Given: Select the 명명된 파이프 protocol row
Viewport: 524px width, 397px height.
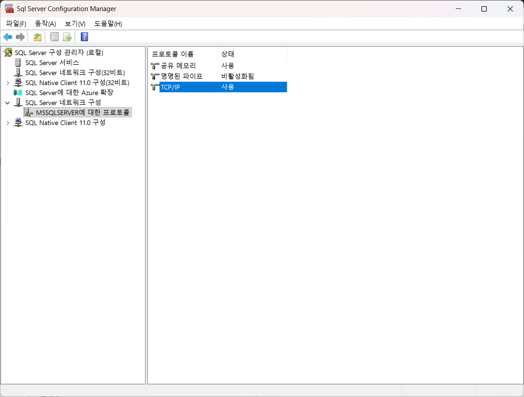Looking at the screenshot, I should point(219,76).
